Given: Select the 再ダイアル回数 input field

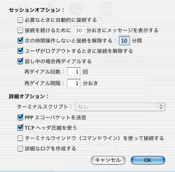Looking at the screenshot, I should point(74,72).
